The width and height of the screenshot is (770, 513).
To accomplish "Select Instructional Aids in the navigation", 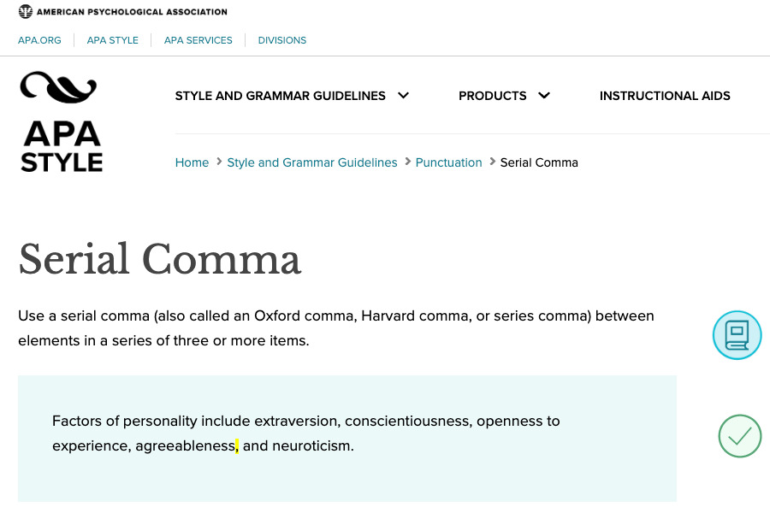I will (x=665, y=96).
